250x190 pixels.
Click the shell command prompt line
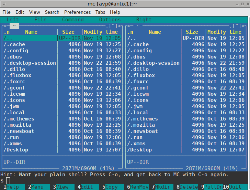coord(124,181)
